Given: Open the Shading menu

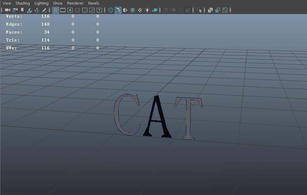Looking at the screenshot, I should (22, 3).
